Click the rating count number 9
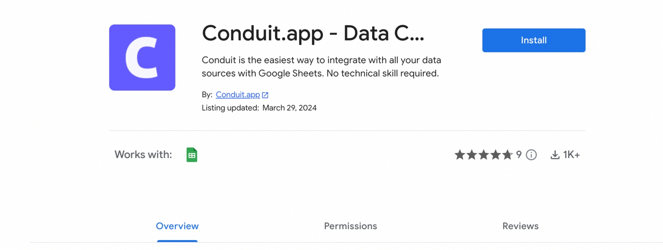The height and width of the screenshot is (250, 663). (519, 154)
